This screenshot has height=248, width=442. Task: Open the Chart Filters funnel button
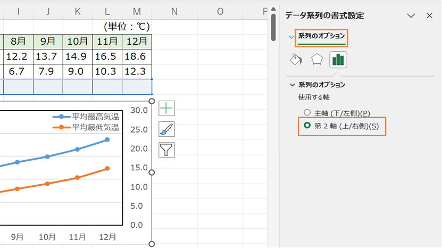coord(166,150)
